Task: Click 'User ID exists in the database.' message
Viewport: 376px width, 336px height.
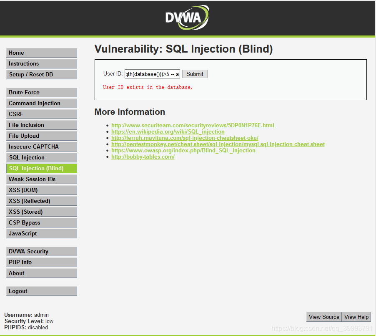Action: pos(148,87)
